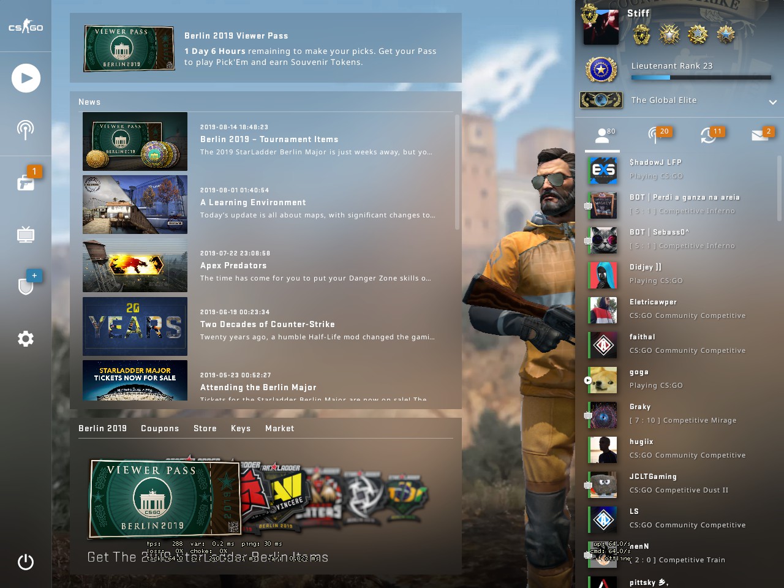
Task: Click the Lieutenant Rank XP progress bar
Action: pyautogui.click(x=701, y=78)
